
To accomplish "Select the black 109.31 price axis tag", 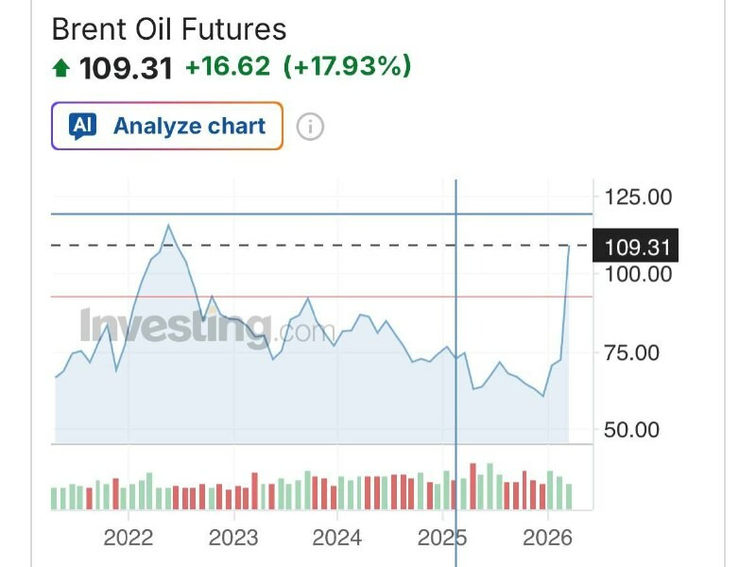I will click(636, 247).
